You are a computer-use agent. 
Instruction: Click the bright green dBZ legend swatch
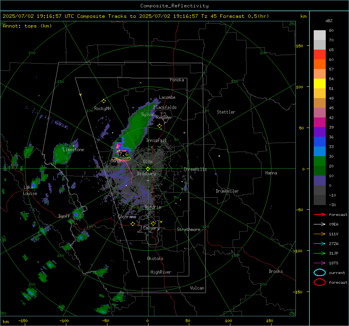click(x=320, y=161)
